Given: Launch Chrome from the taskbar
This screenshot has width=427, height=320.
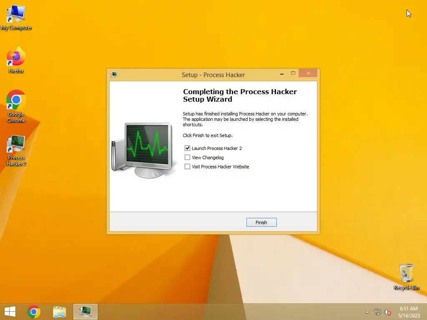Looking at the screenshot, I should pyautogui.click(x=34, y=312).
